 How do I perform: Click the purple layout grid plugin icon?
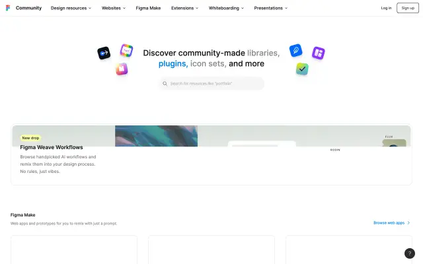pos(319,53)
